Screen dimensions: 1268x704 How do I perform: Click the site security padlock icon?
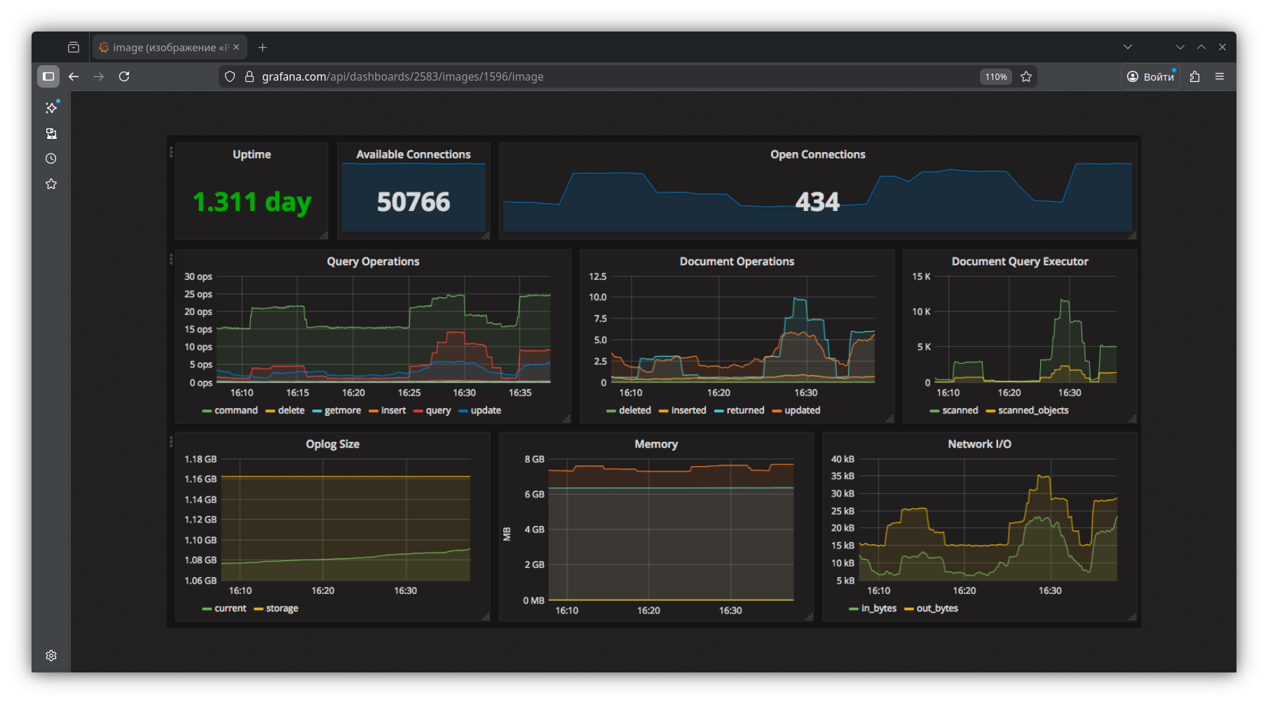tap(249, 76)
